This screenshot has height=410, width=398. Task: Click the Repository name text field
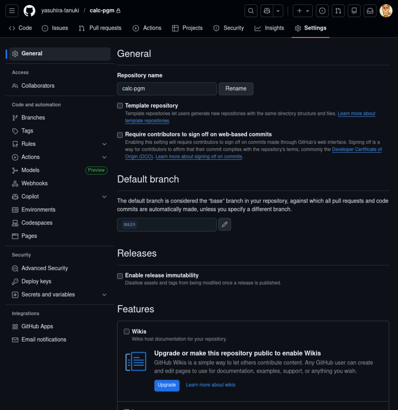tap(167, 89)
